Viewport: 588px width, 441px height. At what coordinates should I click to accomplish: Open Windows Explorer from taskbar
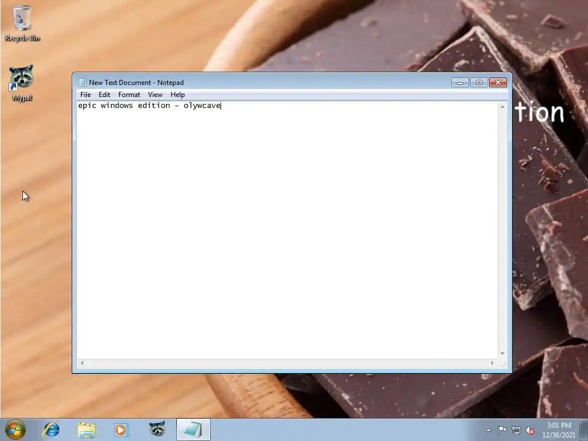[x=87, y=430]
